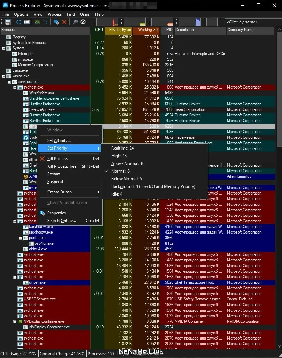Sort by Working Set column header
Viewport: 282px width, 358px height.
(x=146, y=30)
